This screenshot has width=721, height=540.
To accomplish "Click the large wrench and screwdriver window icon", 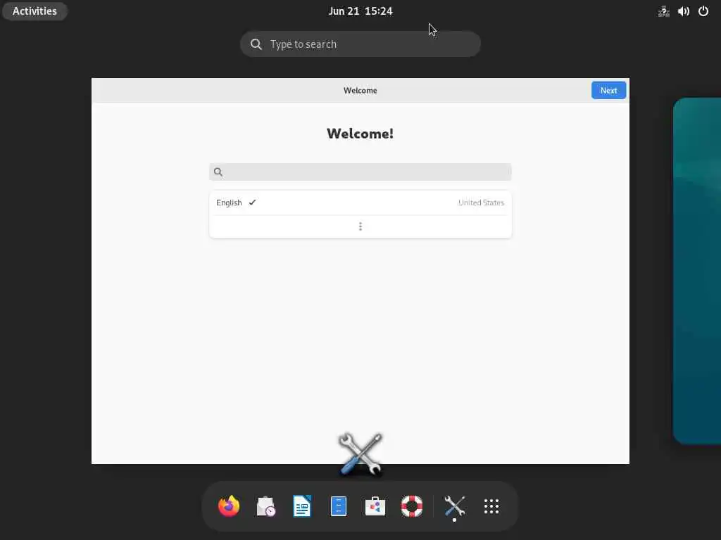I will click(360, 454).
